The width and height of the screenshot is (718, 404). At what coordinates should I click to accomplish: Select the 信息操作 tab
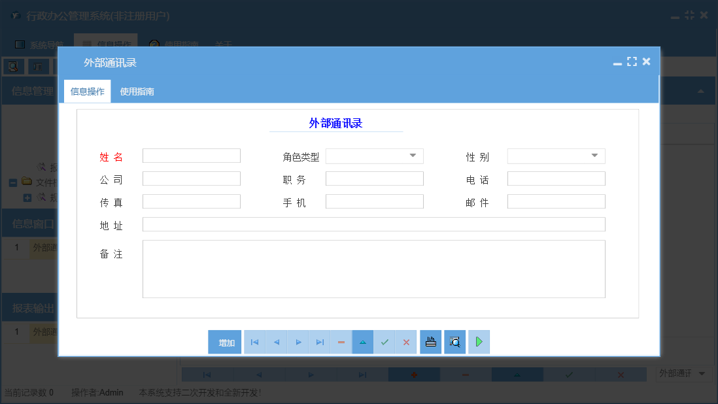pyautogui.click(x=86, y=91)
